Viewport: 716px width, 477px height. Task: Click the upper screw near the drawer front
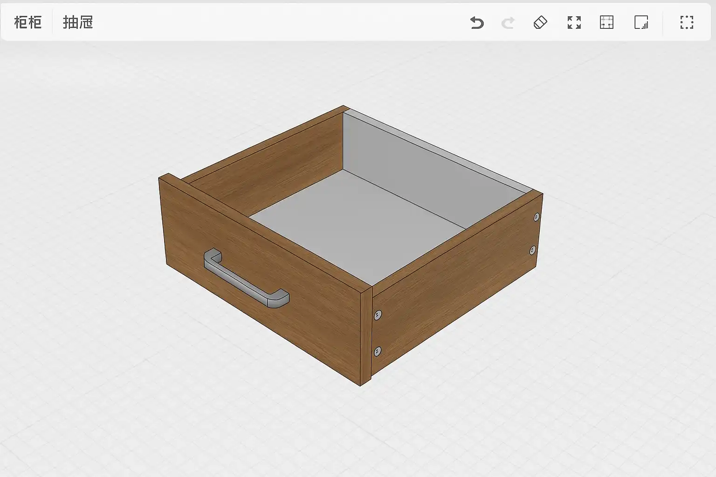[x=378, y=315]
